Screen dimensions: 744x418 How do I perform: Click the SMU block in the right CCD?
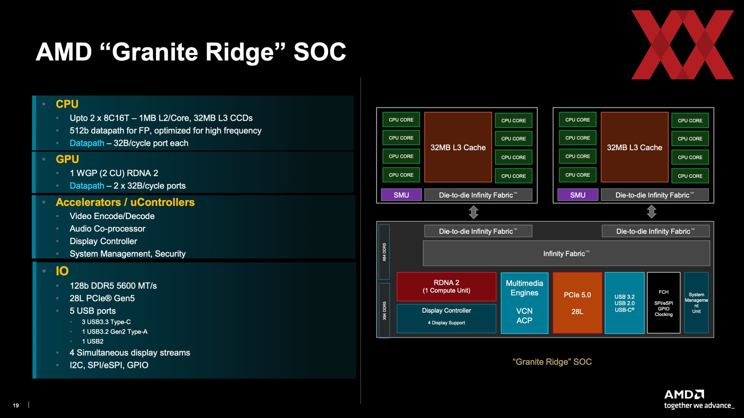pos(578,195)
